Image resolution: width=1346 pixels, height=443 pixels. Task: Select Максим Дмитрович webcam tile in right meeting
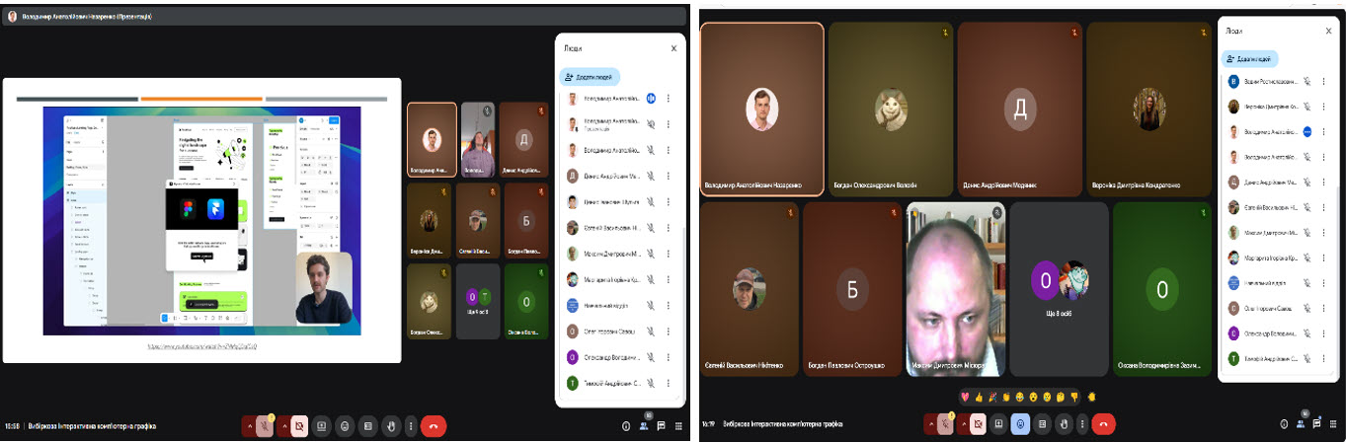pyautogui.click(x=955, y=289)
